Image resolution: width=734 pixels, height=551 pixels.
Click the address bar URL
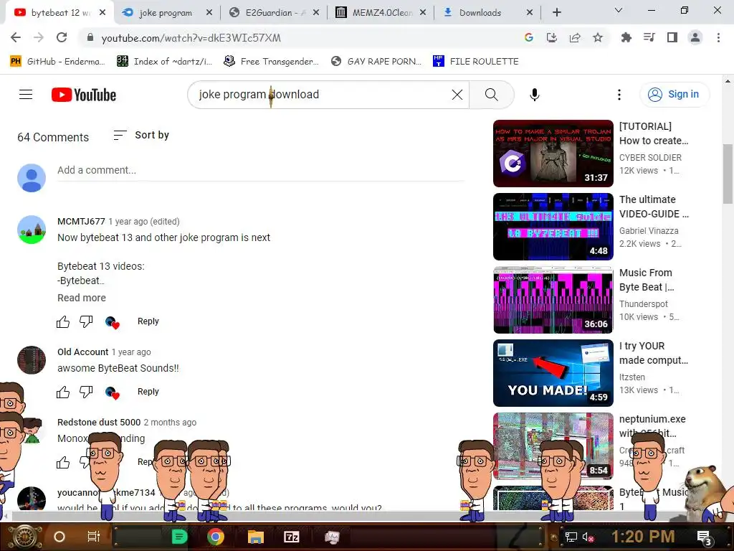(x=191, y=38)
